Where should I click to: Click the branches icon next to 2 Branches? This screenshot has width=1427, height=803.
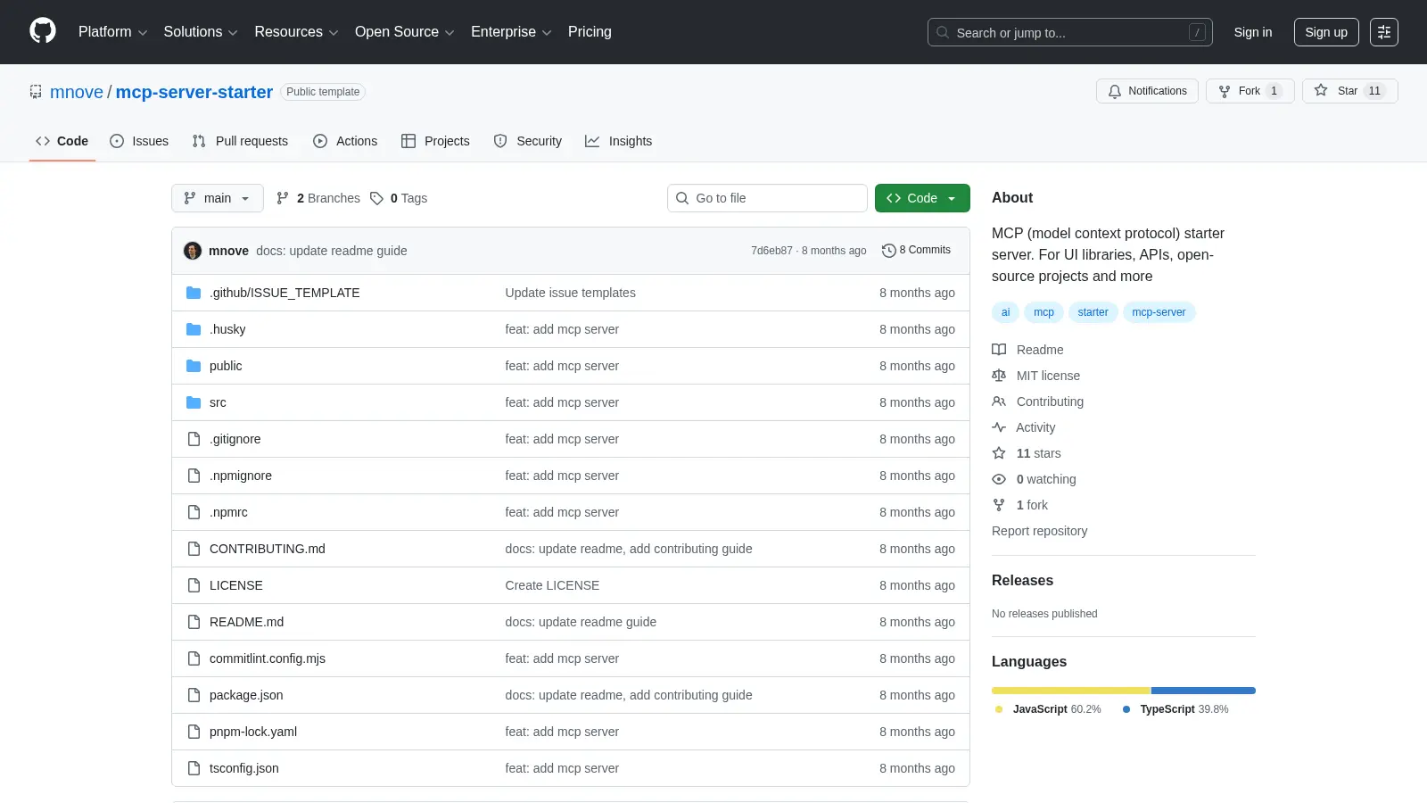point(283,198)
